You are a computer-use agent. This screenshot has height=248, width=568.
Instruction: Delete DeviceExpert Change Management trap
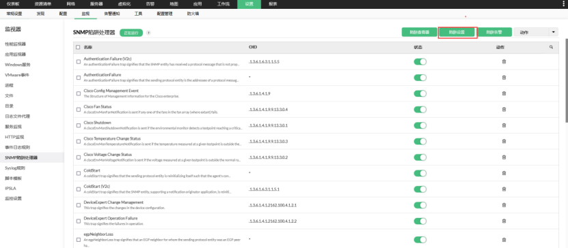[504, 205]
